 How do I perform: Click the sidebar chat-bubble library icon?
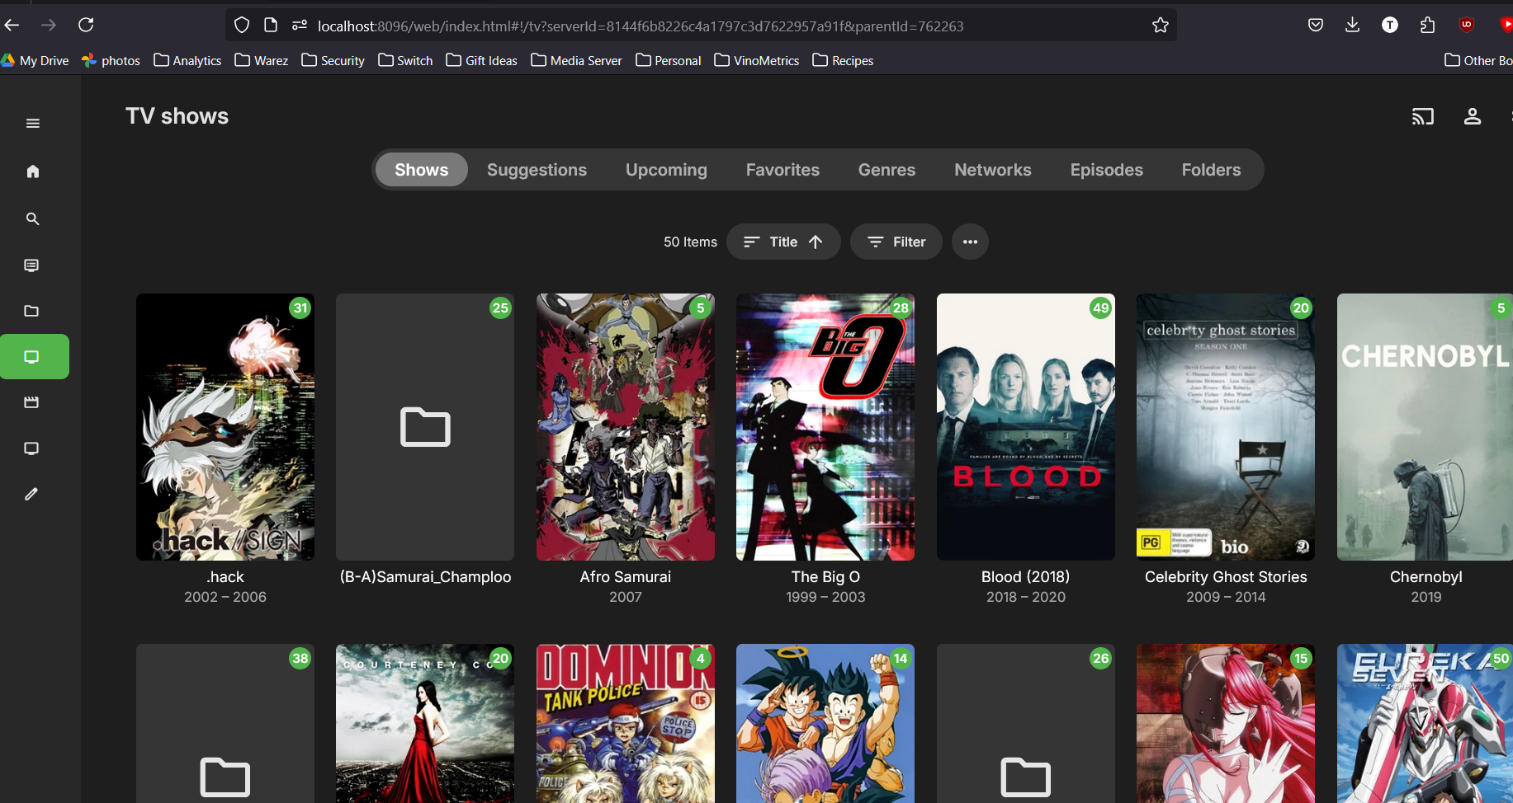(32, 265)
